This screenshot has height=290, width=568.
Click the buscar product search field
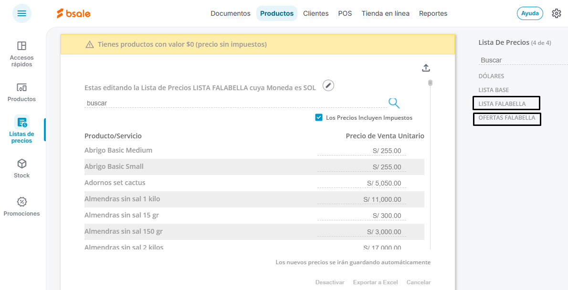(x=236, y=103)
